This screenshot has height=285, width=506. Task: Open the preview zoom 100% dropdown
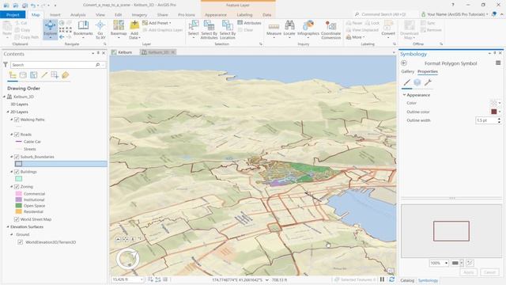tap(446, 263)
